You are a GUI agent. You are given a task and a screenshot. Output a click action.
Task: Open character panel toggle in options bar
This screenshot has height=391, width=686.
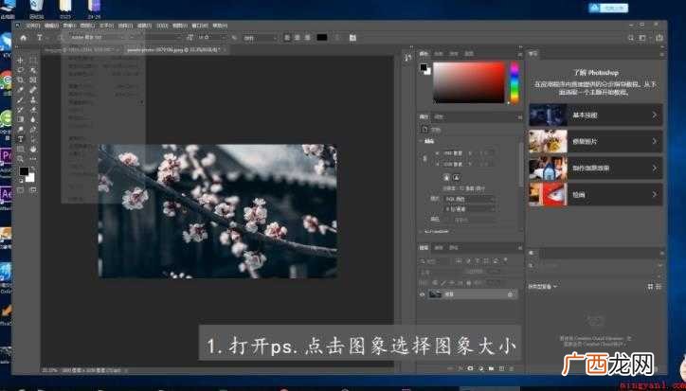[352, 38]
